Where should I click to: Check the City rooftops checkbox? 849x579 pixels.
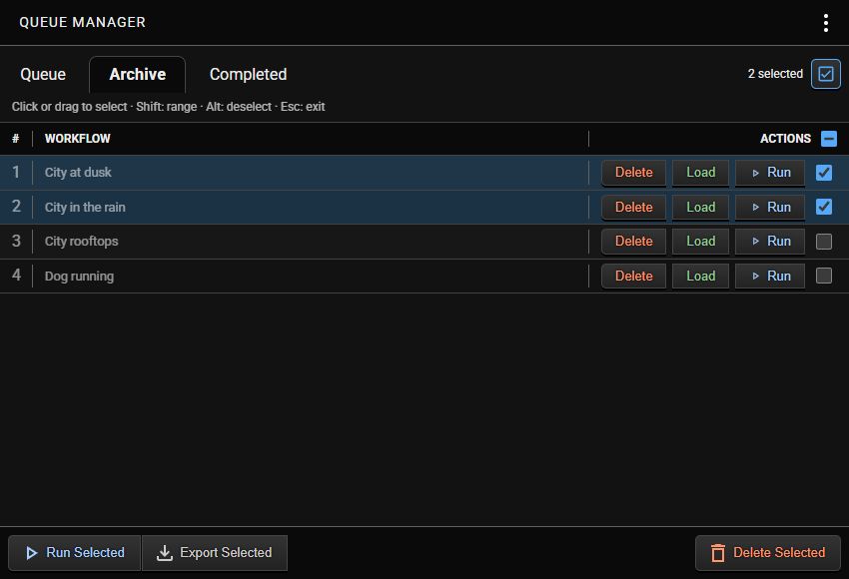click(824, 242)
